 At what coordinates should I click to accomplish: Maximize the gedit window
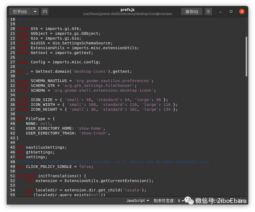(x=231, y=12)
